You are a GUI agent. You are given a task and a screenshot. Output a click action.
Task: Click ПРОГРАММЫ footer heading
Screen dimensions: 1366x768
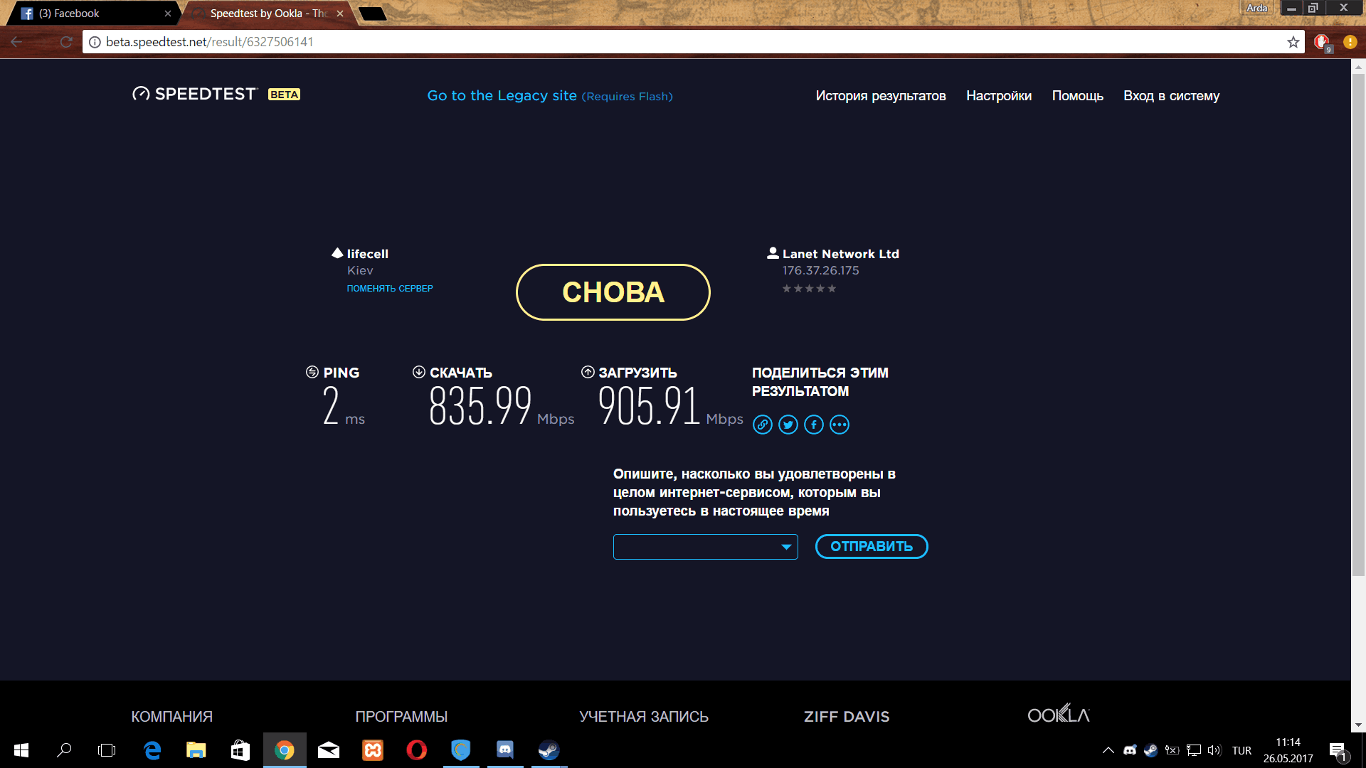tap(401, 717)
